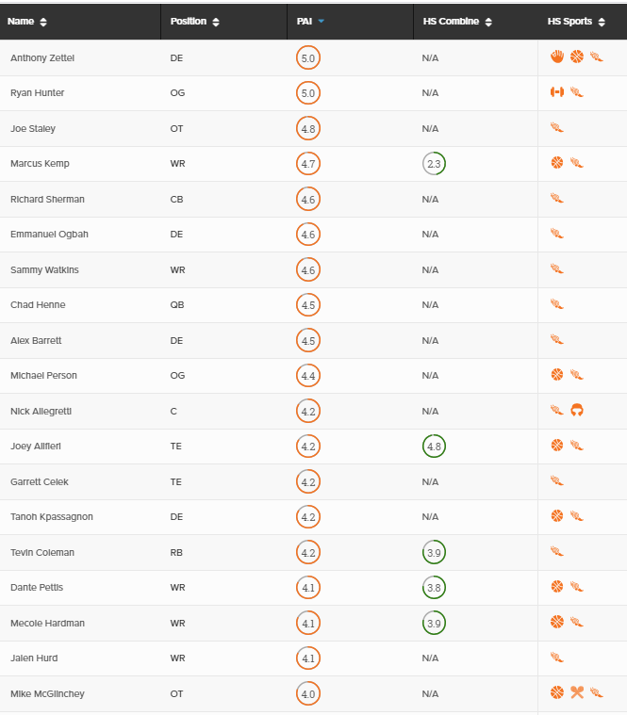
Task: Click Chad Henne's 4.5 PAI score circle
Action: pyautogui.click(x=308, y=304)
